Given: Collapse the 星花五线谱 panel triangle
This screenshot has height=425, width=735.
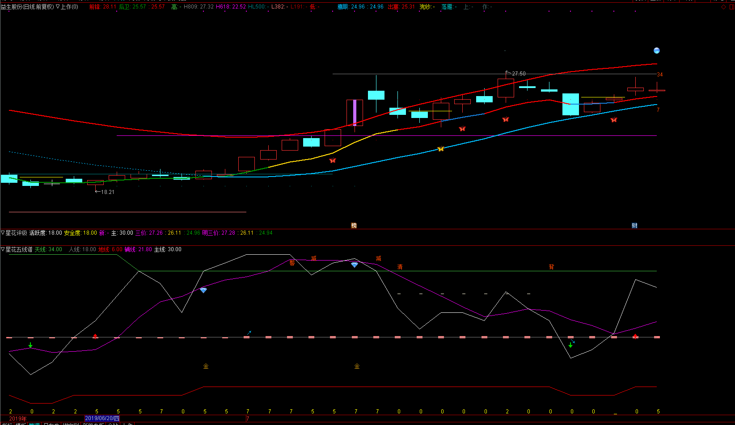Looking at the screenshot, I should (3, 249).
